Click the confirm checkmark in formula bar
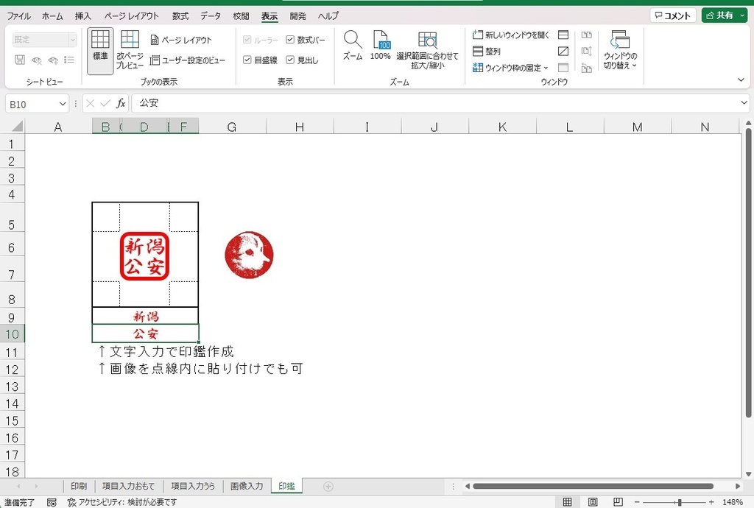The height and width of the screenshot is (508, 754). point(105,103)
